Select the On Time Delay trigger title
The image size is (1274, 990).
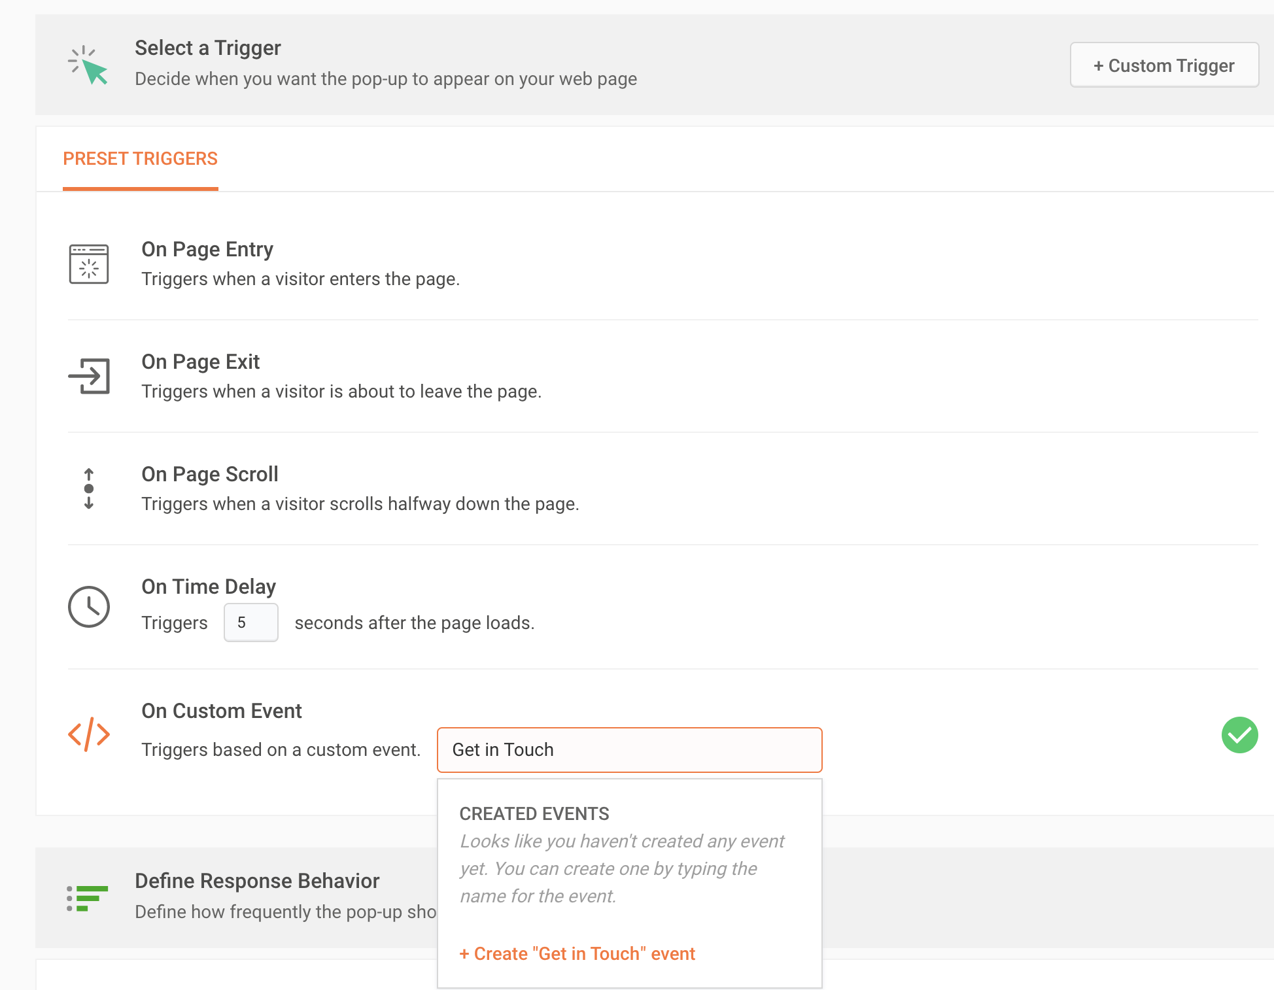pyautogui.click(x=209, y=587)
